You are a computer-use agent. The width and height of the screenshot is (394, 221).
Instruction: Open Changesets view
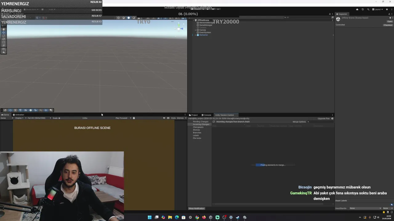click(x=198, y=127)
